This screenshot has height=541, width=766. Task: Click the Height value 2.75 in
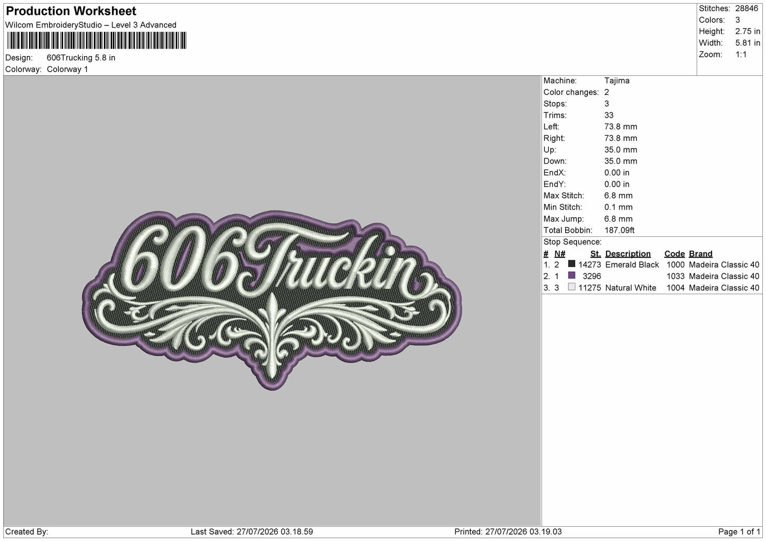click(747, 32)
